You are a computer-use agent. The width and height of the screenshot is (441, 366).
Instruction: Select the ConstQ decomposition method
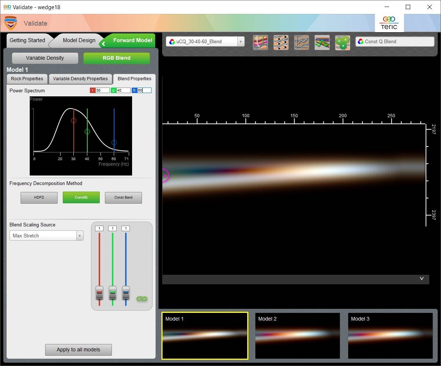tap(81, 197)
